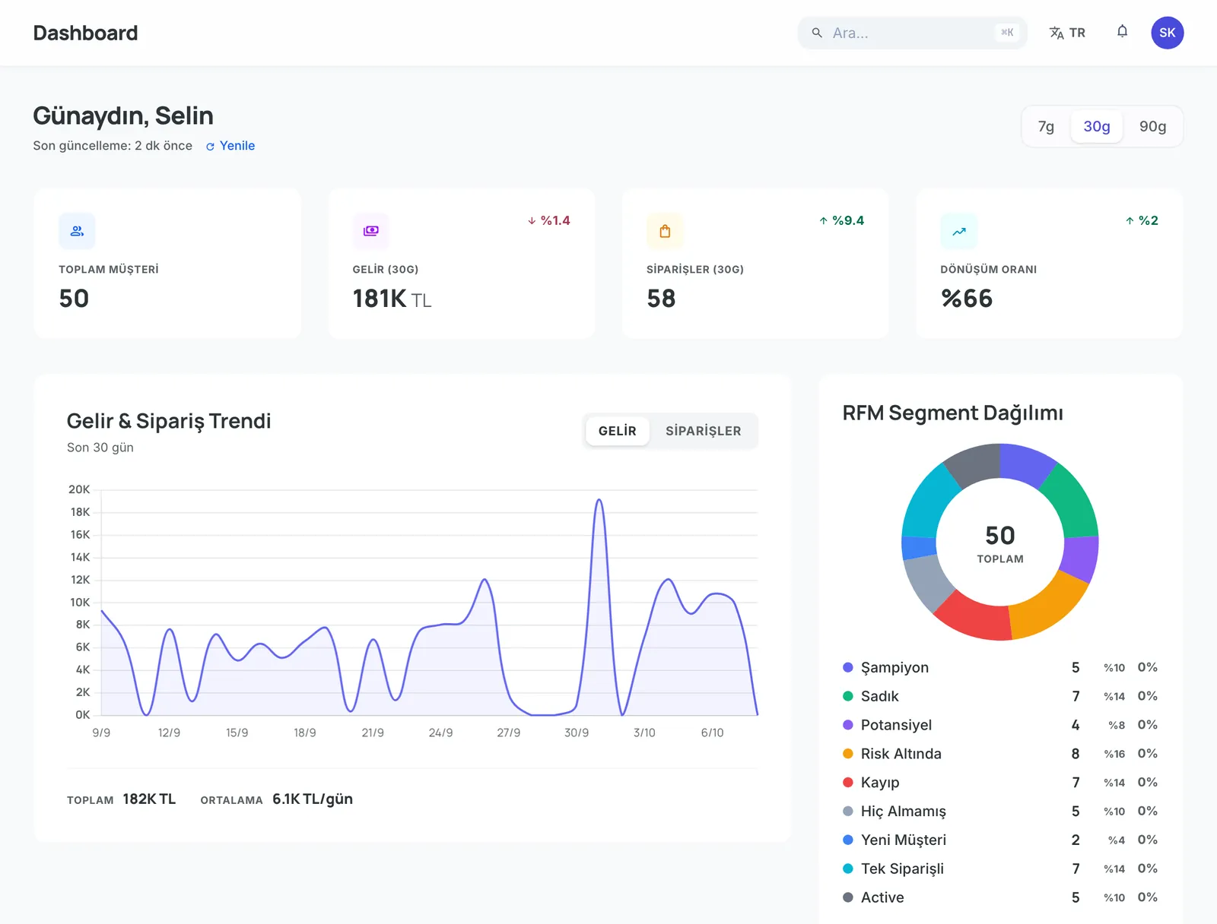Click the 182K TL total value
This screenshot has width=1217, height=924.
coord(149,799)
